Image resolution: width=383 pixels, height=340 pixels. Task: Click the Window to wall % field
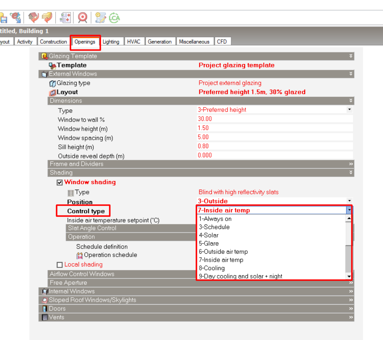[275, 119]
